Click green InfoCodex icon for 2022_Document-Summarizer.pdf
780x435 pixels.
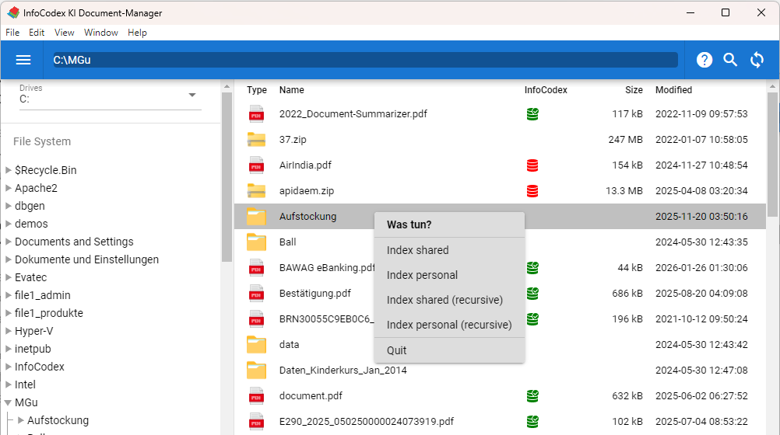pyautogui.click(x=532, y=114)
